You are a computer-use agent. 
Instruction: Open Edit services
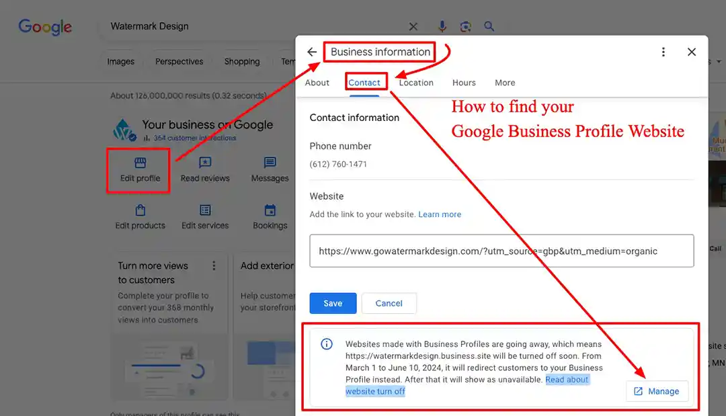(x=204, y=217)
